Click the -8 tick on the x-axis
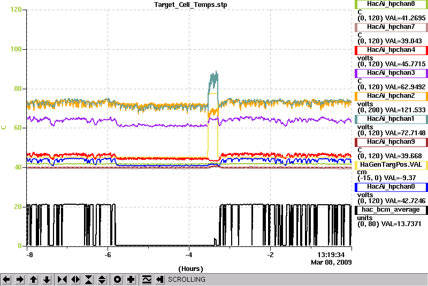The height and width of the screenshot is (286, 428). (x=29, y=255)
